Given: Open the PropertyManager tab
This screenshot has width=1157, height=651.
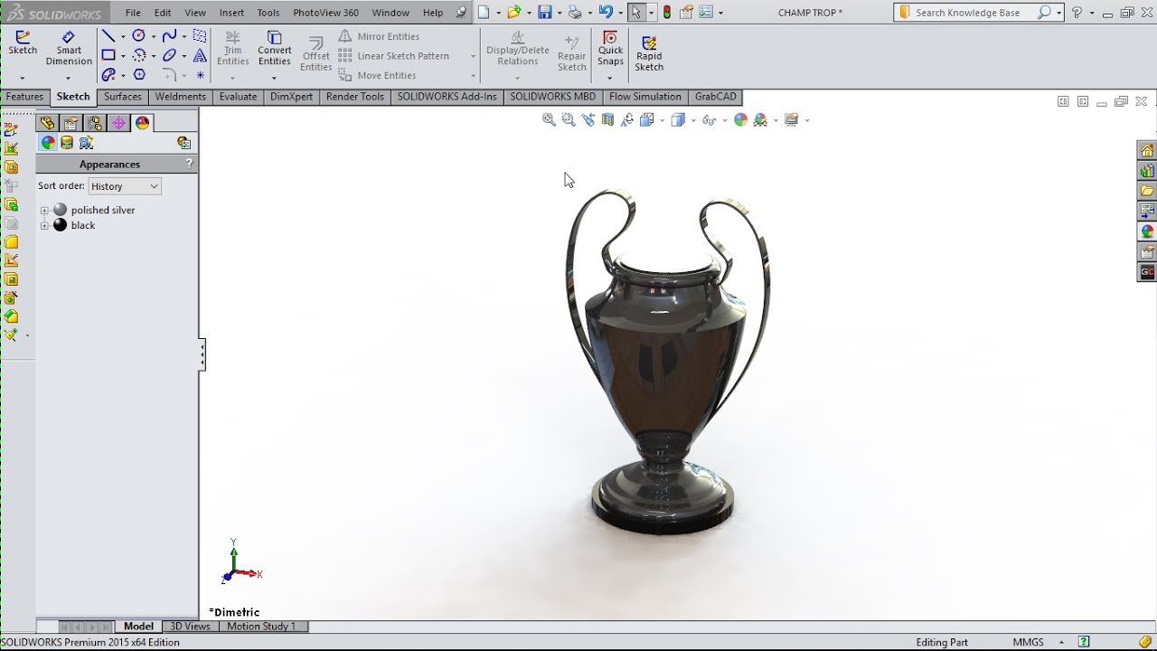Looking at the screenshot, I should [x=71, y=123].
